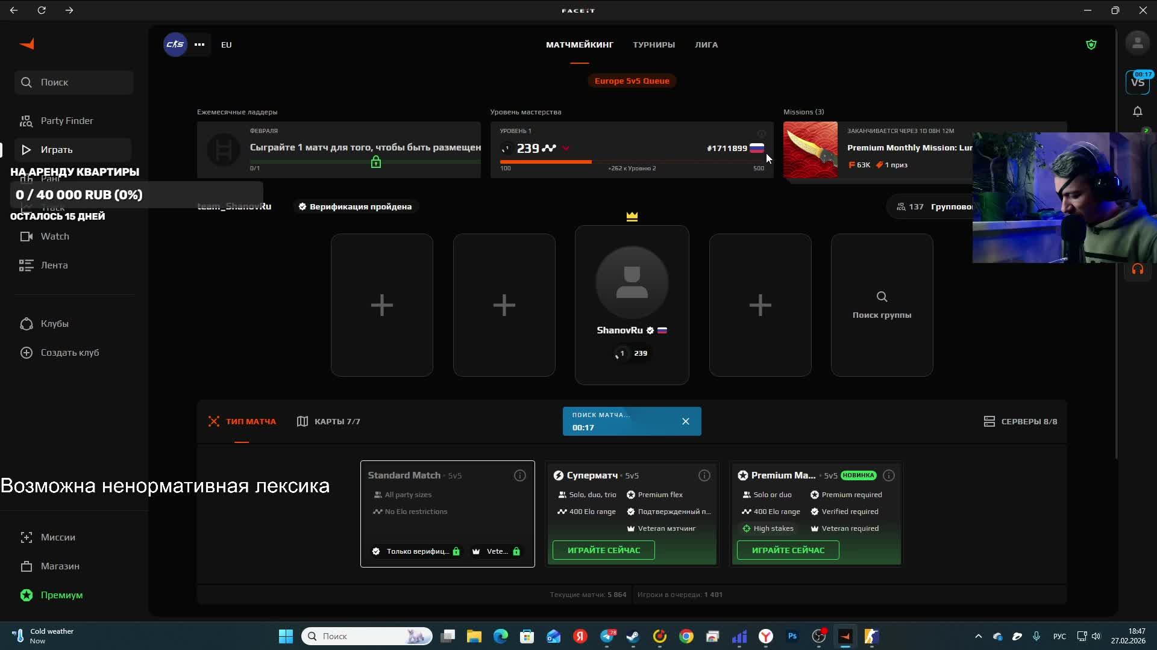1157x650 pixels.
Task: Cancel the match search timer
Action: [x=685, y=421]
